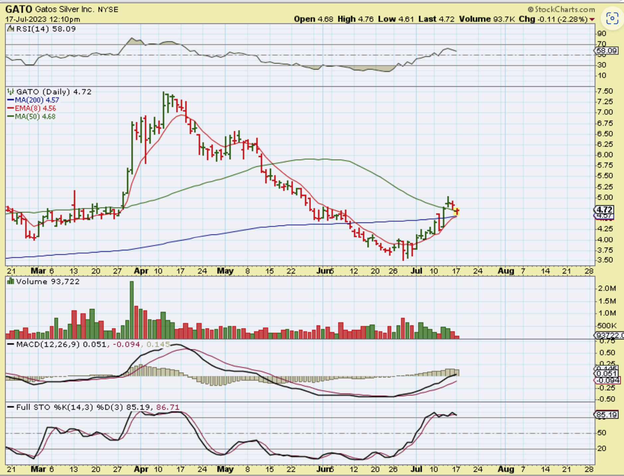Click the EMA(8) 4.56 legend text
Viewport: 624px width, 476px height.
click(36, 108)
